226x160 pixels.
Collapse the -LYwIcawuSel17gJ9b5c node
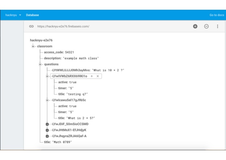click(47, 100)
